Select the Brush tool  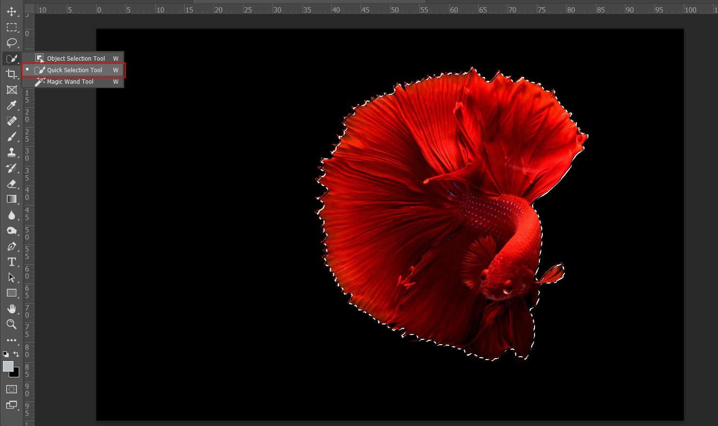pyautogui.click(x=12, y=137)
